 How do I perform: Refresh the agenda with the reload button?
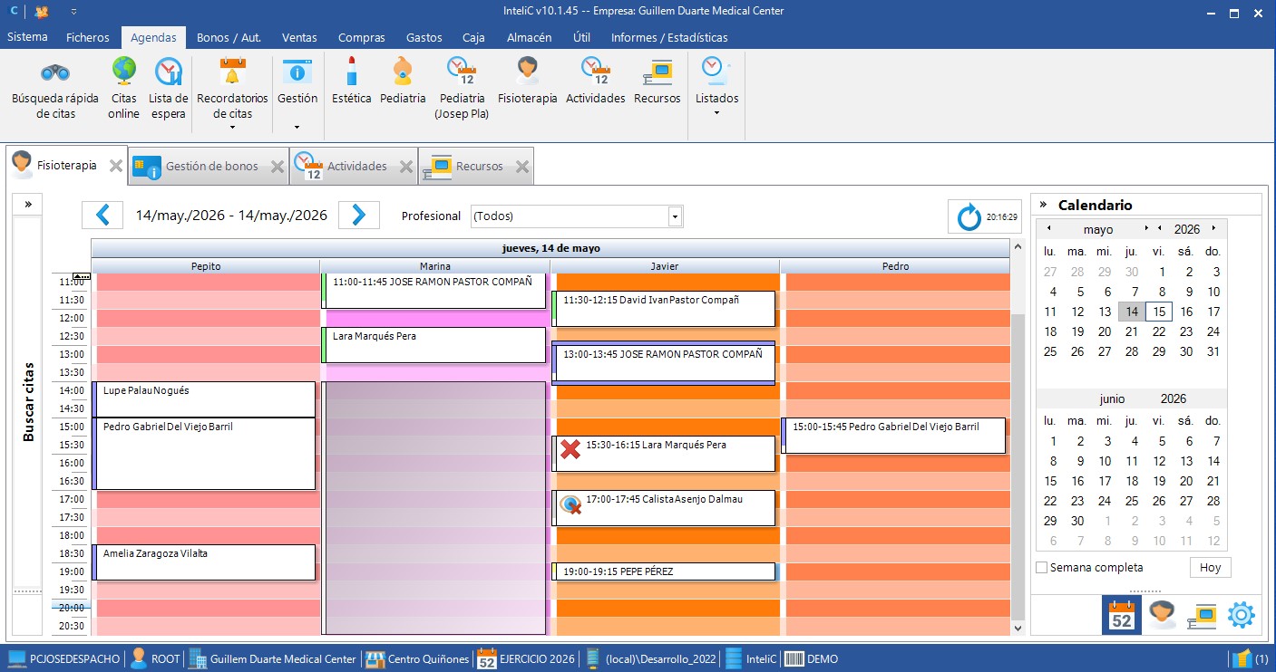(985, 217)
